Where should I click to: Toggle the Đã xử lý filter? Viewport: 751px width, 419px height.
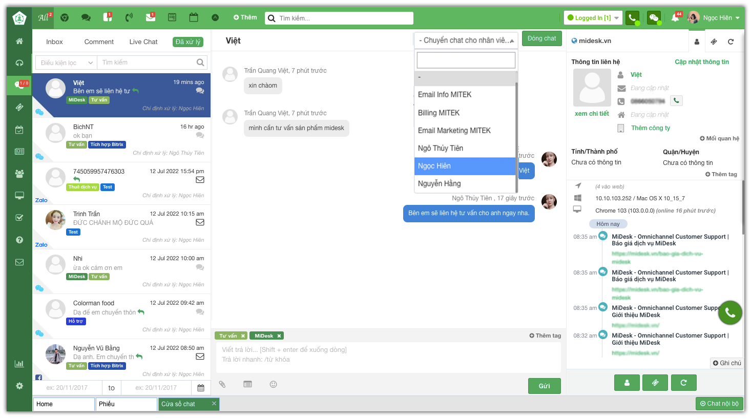click(188, 42)
